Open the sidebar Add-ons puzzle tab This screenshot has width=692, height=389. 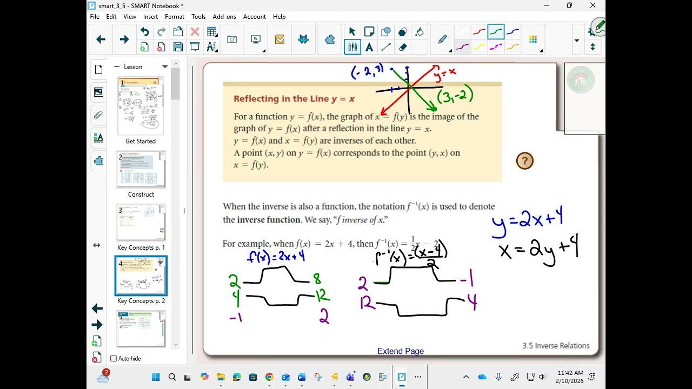(98, 161)
